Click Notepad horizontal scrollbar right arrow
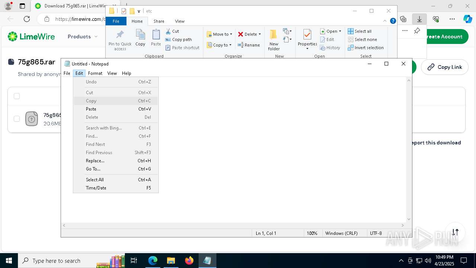The image size is (476, 268). point(403,225)
